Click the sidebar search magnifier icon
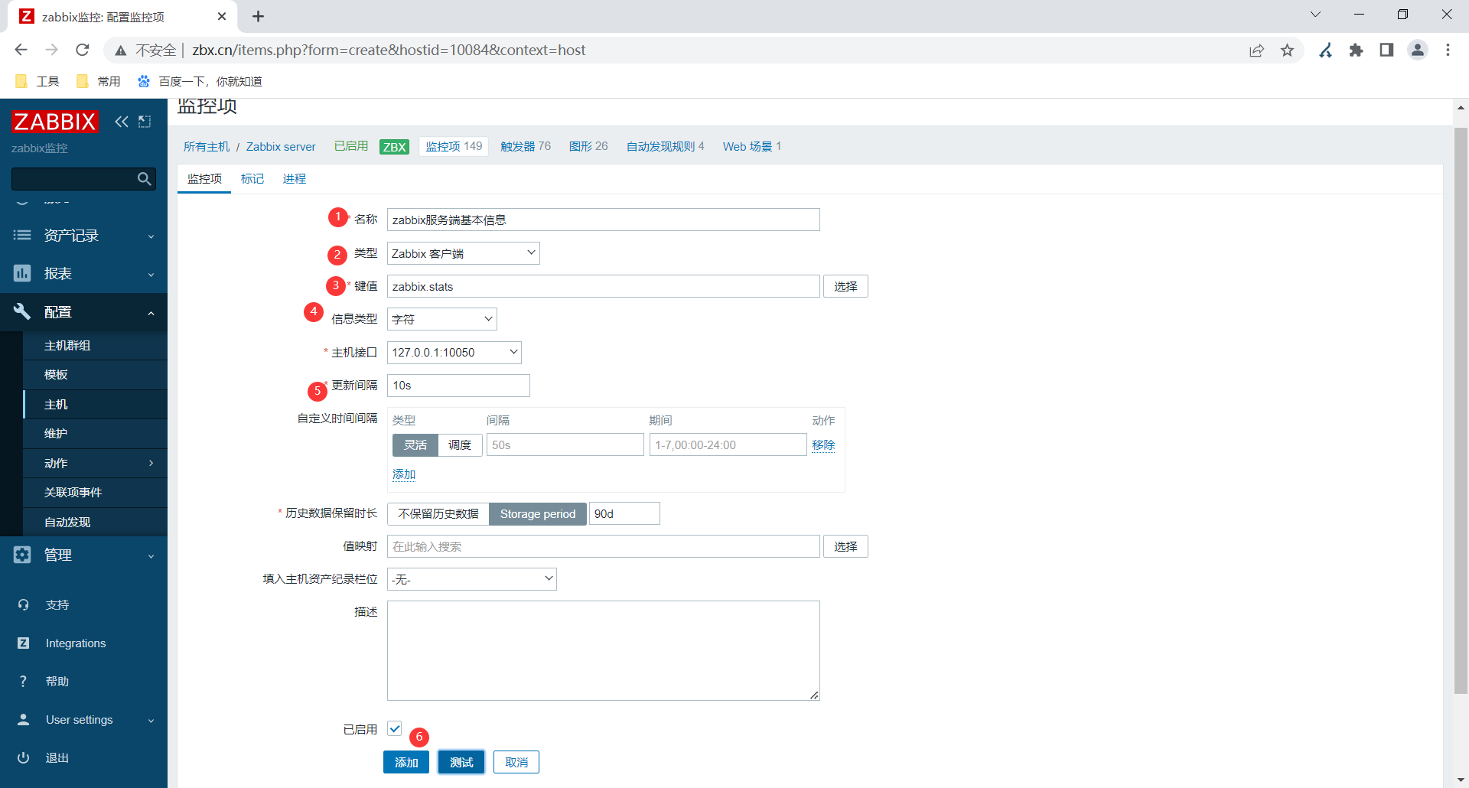Image resolution: width=1469 pixels, height=788 pixels. 144,179
